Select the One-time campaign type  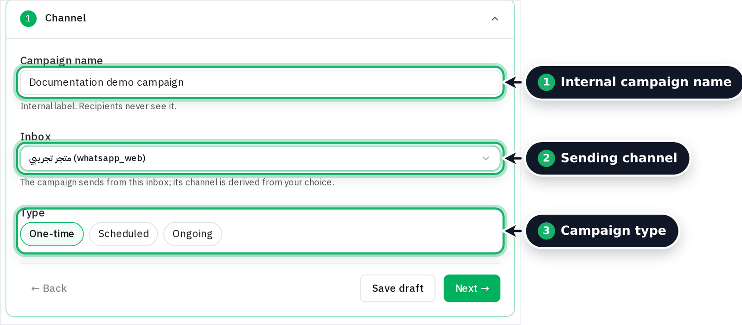(52, 234)
